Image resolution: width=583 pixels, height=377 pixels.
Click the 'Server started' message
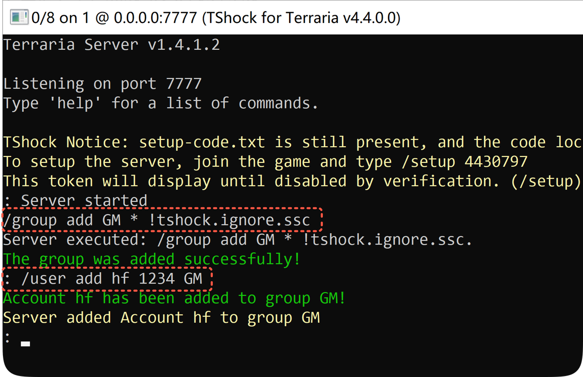click(84, 201)
